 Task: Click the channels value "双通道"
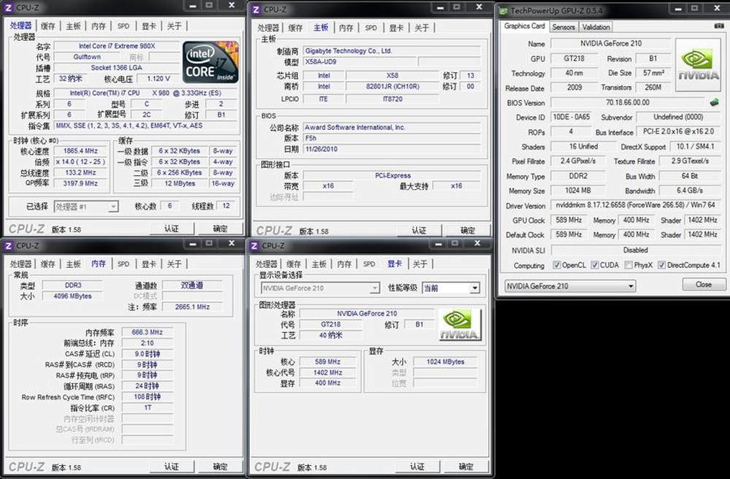click(192, 286)
